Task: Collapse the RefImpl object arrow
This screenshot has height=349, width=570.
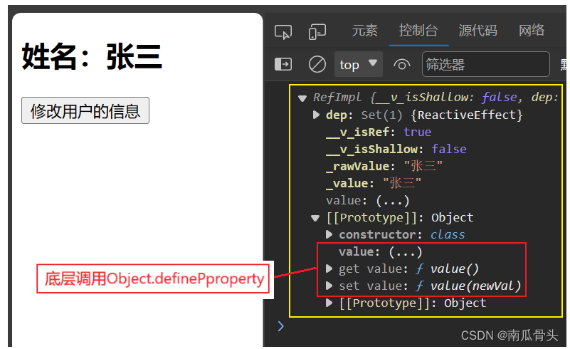Action: (302, 98)
